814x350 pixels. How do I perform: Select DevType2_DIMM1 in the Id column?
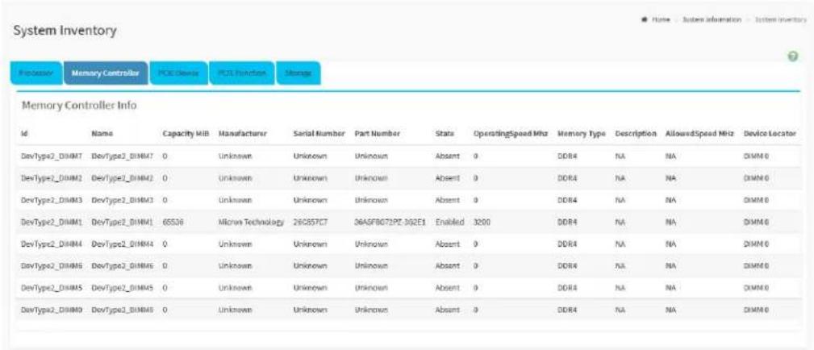[52, 222]
